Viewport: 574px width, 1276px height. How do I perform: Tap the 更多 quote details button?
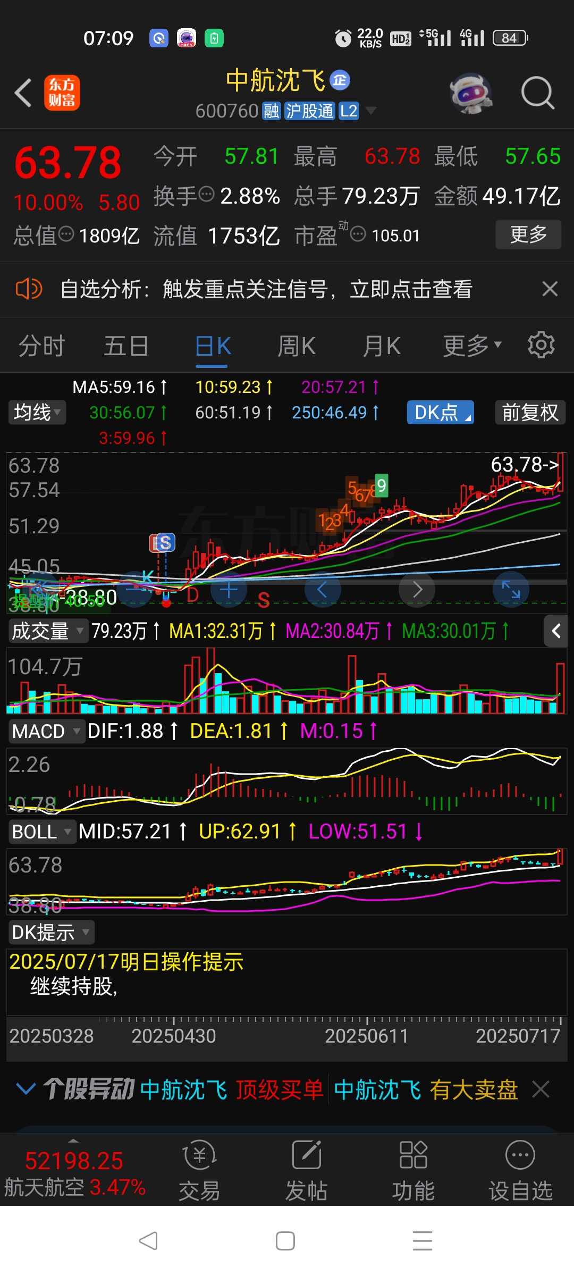pos(528,234)
